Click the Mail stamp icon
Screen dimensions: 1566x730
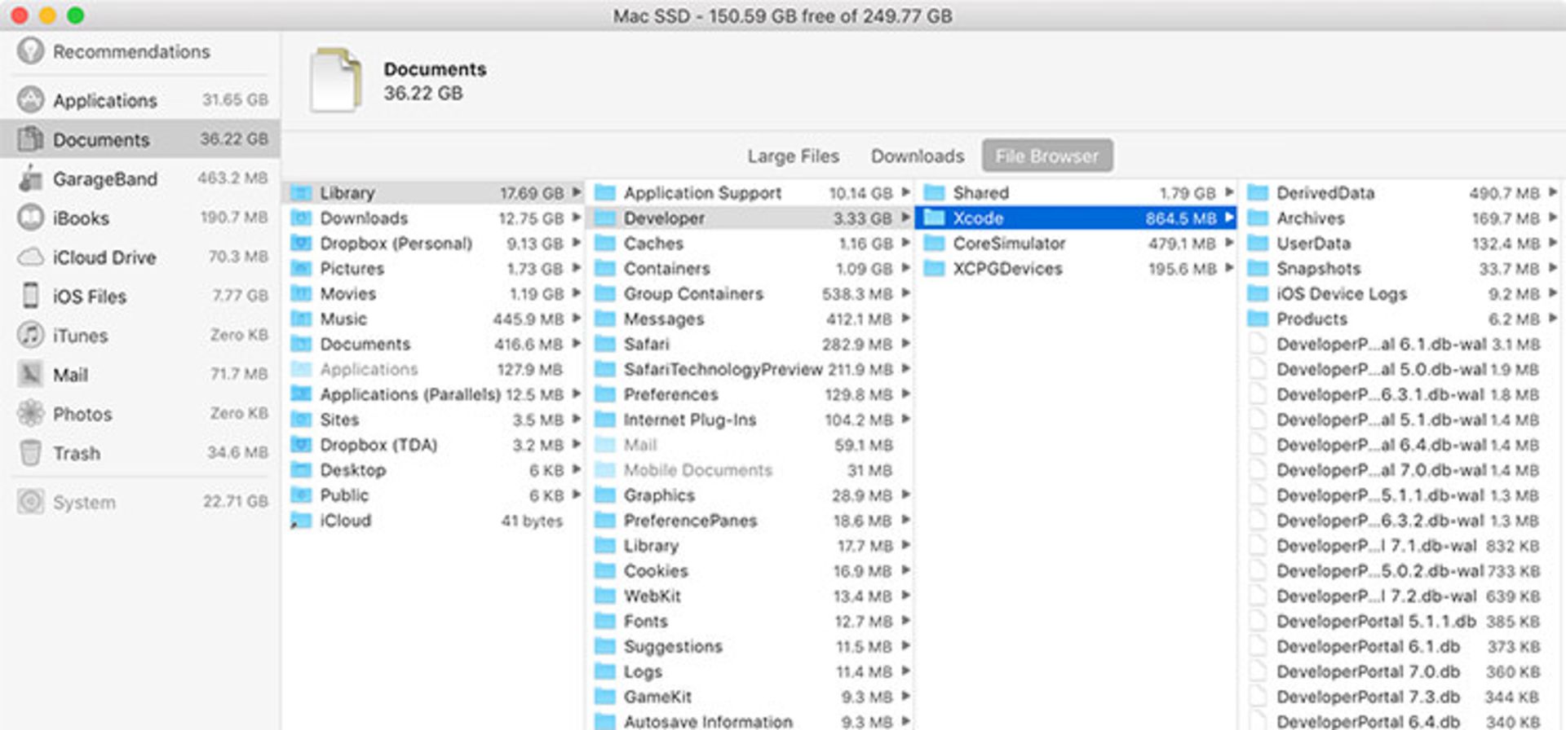click(x=30, y=374)
